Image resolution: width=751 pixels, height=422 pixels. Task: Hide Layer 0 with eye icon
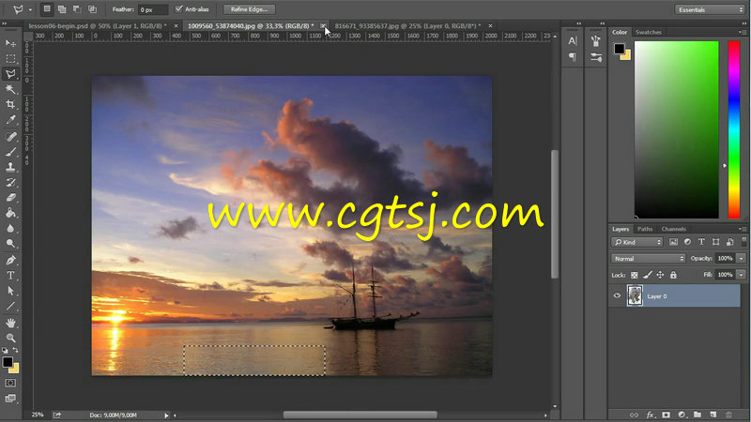pos(617,295)
